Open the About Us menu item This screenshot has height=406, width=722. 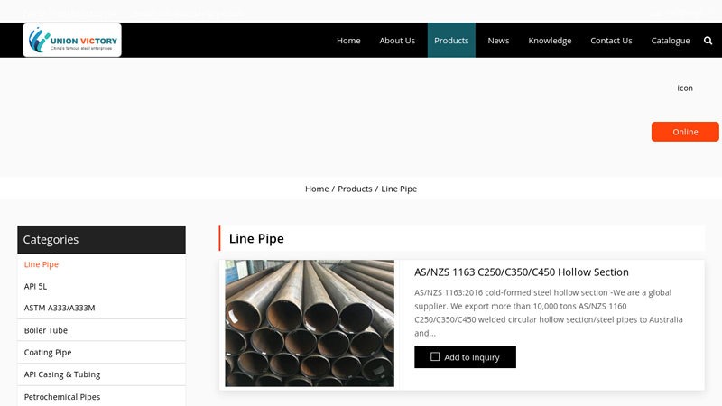[397, 41]
